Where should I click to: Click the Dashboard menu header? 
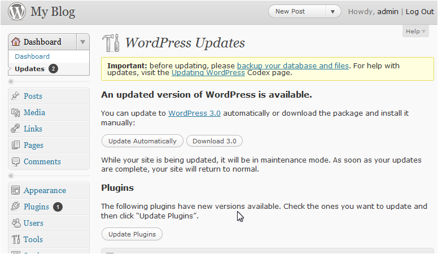pyautogui.click(x=42, y=42)
